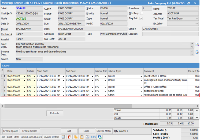Viewport: 200px width, 140px height.
Task: Click the yellow clipboard notes icon
Action: pos(82,137)
